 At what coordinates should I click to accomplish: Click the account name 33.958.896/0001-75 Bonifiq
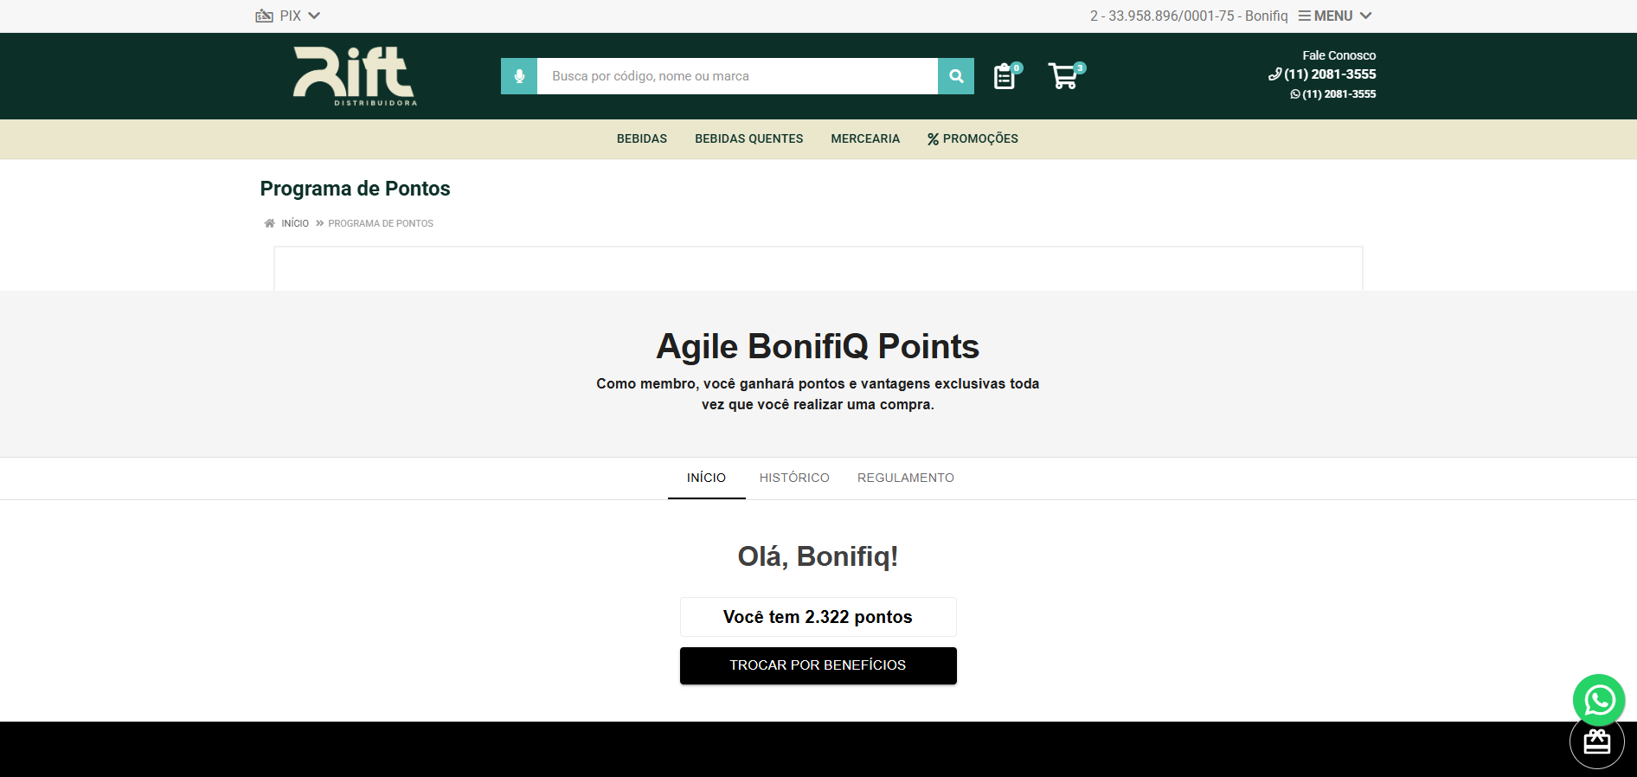(1189, 16)
